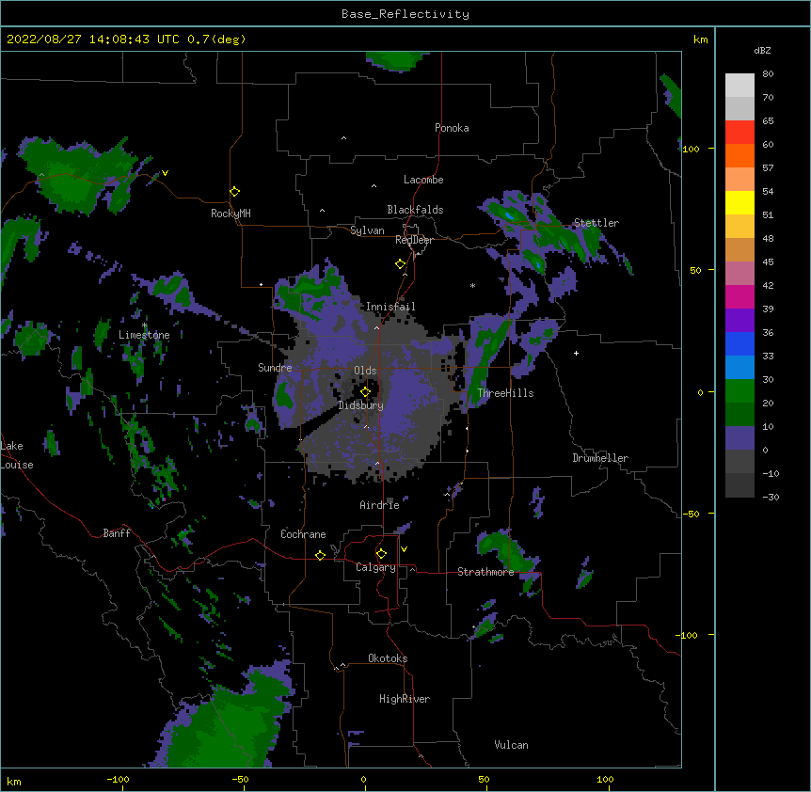Click the Innisfail city label
This screenshot has height=792, width=811.
click(390, 307)
